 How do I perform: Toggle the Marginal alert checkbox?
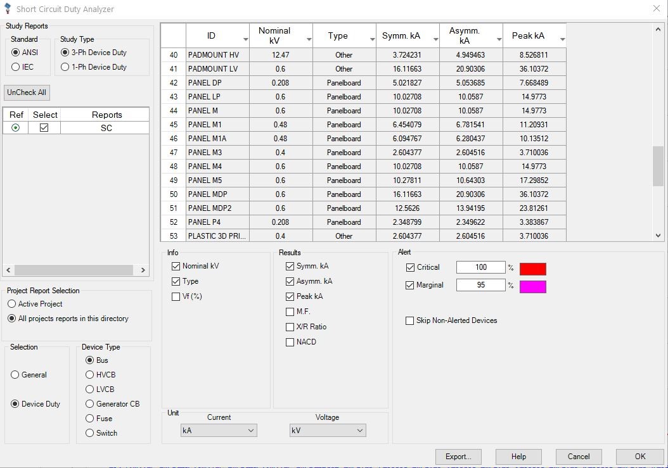(x=409, y=286)
